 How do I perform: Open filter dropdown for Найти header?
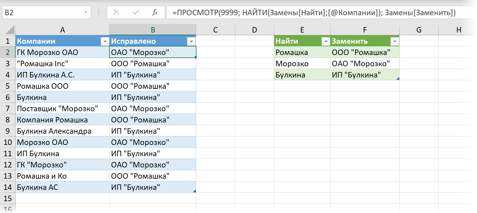tap(326, 41)
